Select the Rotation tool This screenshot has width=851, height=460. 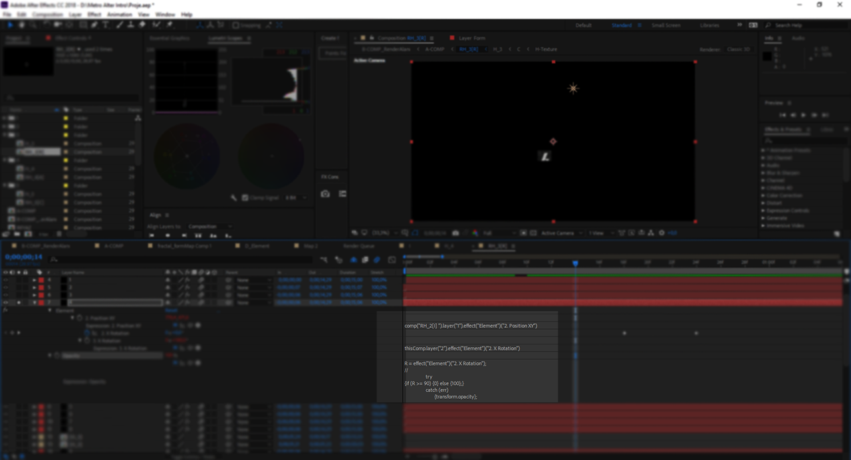(47, 25)
